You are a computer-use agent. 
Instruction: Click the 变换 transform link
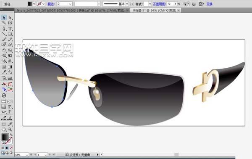point(209,4)
